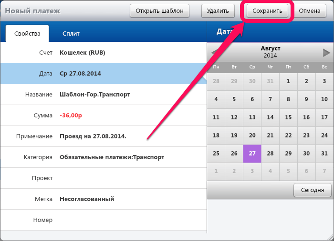Choose August 13 in calendar

click(252, 117)
